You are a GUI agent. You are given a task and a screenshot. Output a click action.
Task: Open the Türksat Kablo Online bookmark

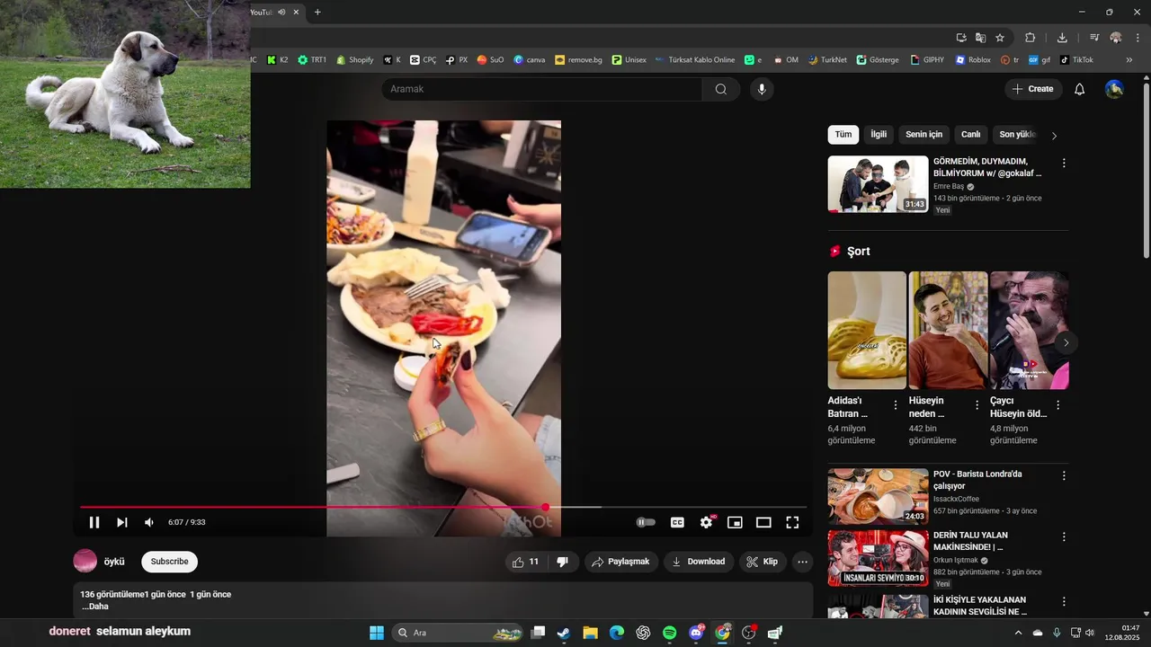click(x=694, y=60)
